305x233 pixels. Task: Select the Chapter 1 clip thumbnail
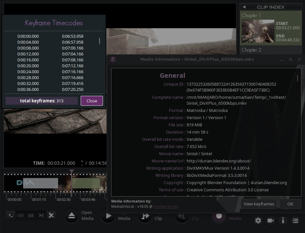point(258,32)
